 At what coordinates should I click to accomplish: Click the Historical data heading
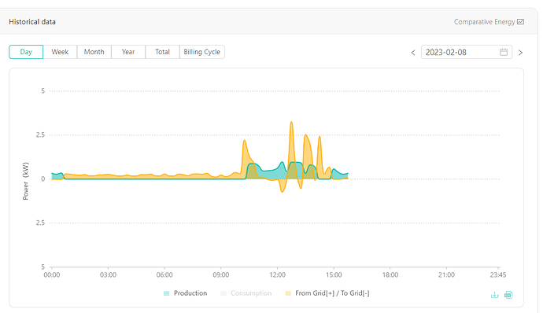click(x=32, y=22)
